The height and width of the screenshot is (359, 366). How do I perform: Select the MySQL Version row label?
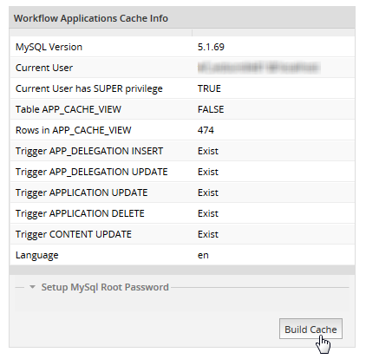tap(49, 47)
